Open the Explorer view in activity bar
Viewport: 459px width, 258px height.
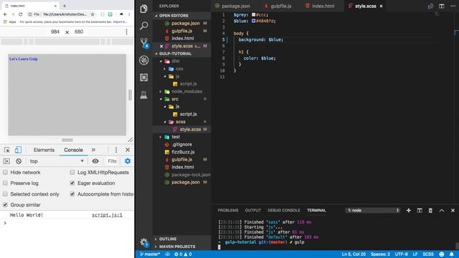point(143,9)
